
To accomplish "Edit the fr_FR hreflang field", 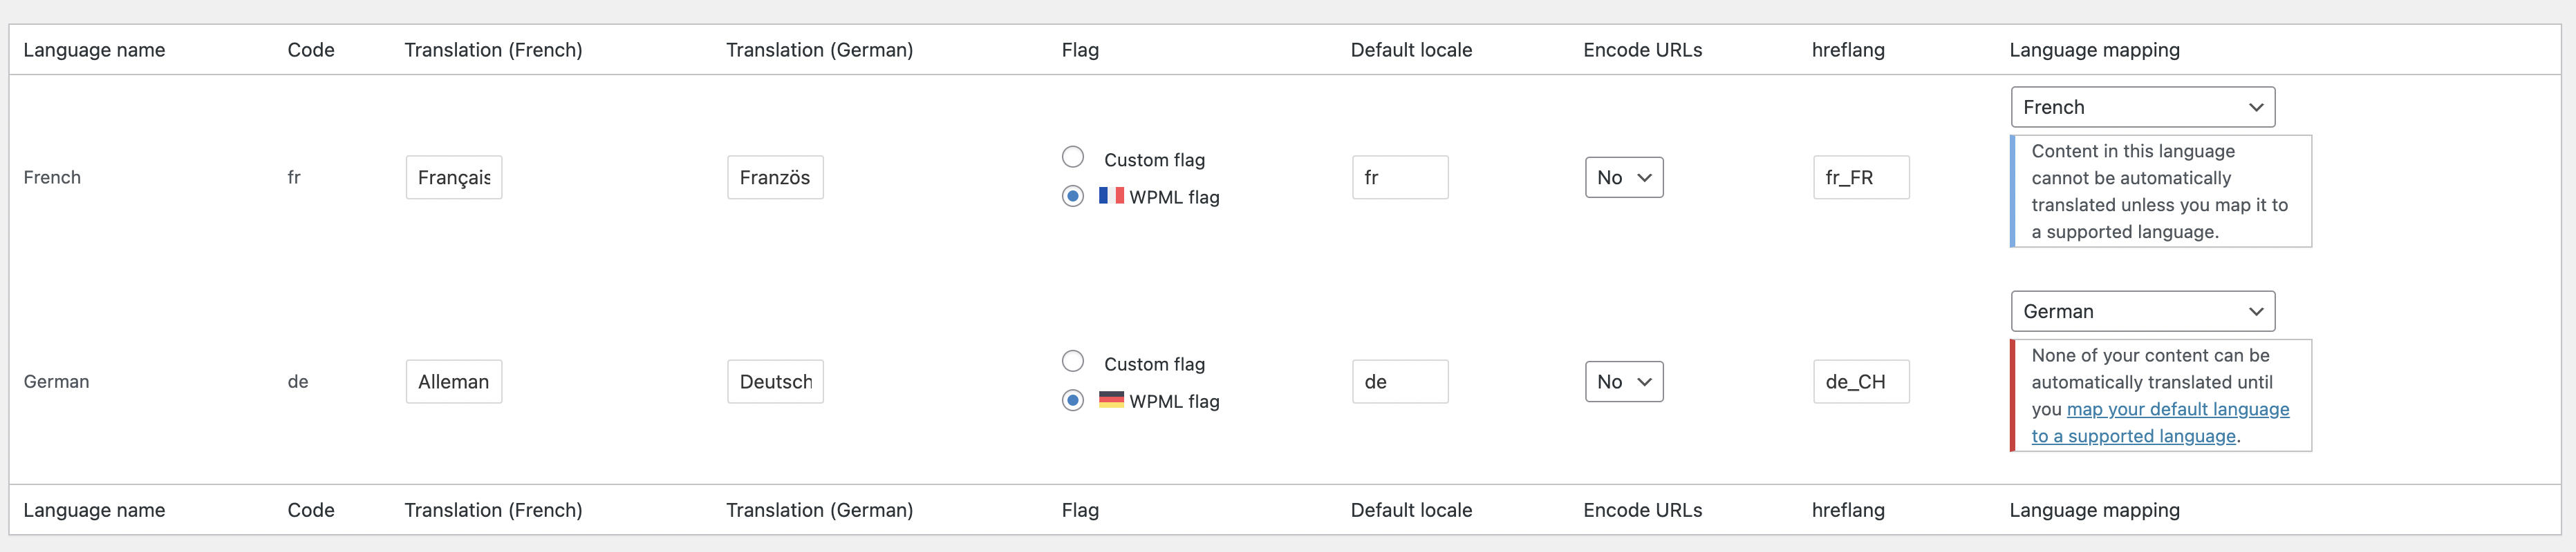I will [1861, 178].
